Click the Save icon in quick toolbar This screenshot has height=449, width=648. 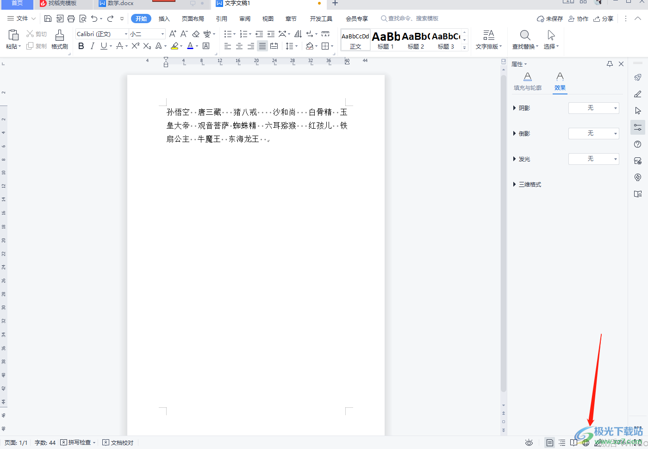48,19
